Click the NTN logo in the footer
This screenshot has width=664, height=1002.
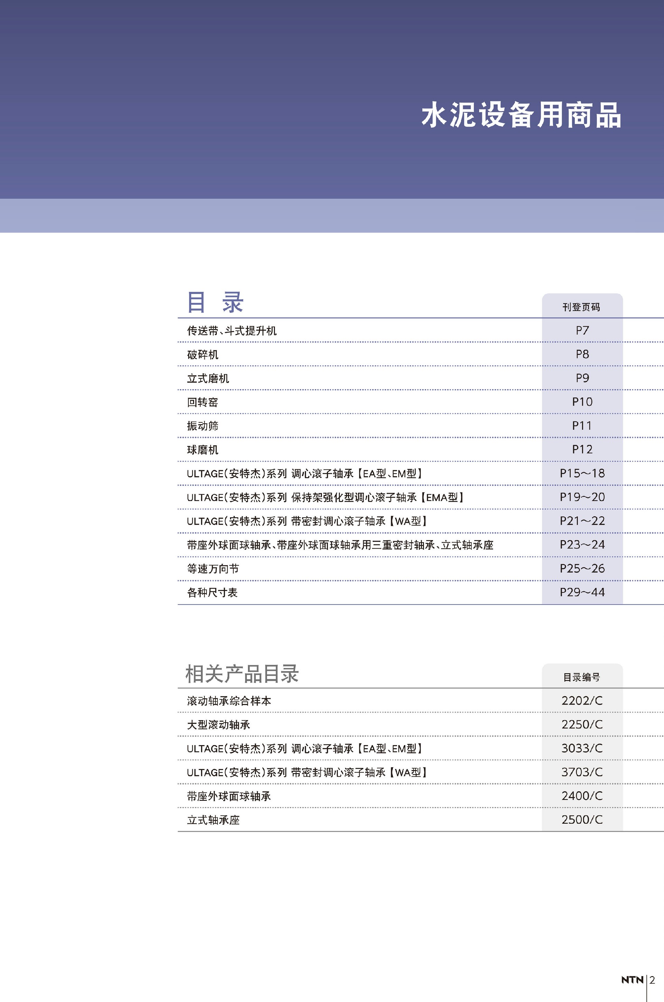tap(632, 979)
